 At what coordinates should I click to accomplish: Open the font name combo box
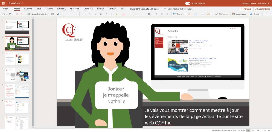pos(71,14)
